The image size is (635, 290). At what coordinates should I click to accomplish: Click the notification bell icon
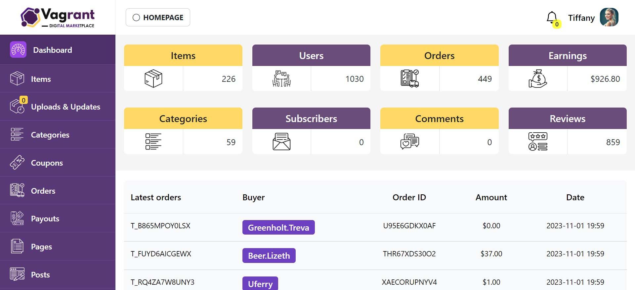pyautogui.click(x=552, y=17)
